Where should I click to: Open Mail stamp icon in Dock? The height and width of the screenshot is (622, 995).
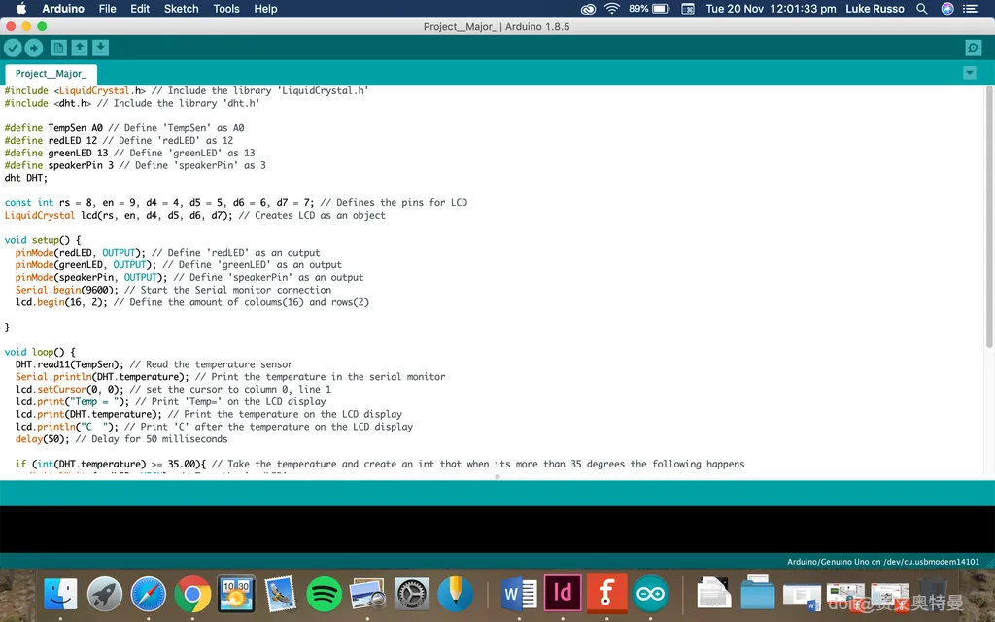[280, 594]
